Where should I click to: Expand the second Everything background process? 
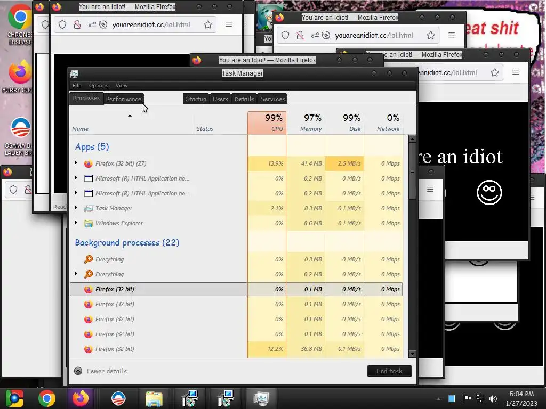(76, 274)
